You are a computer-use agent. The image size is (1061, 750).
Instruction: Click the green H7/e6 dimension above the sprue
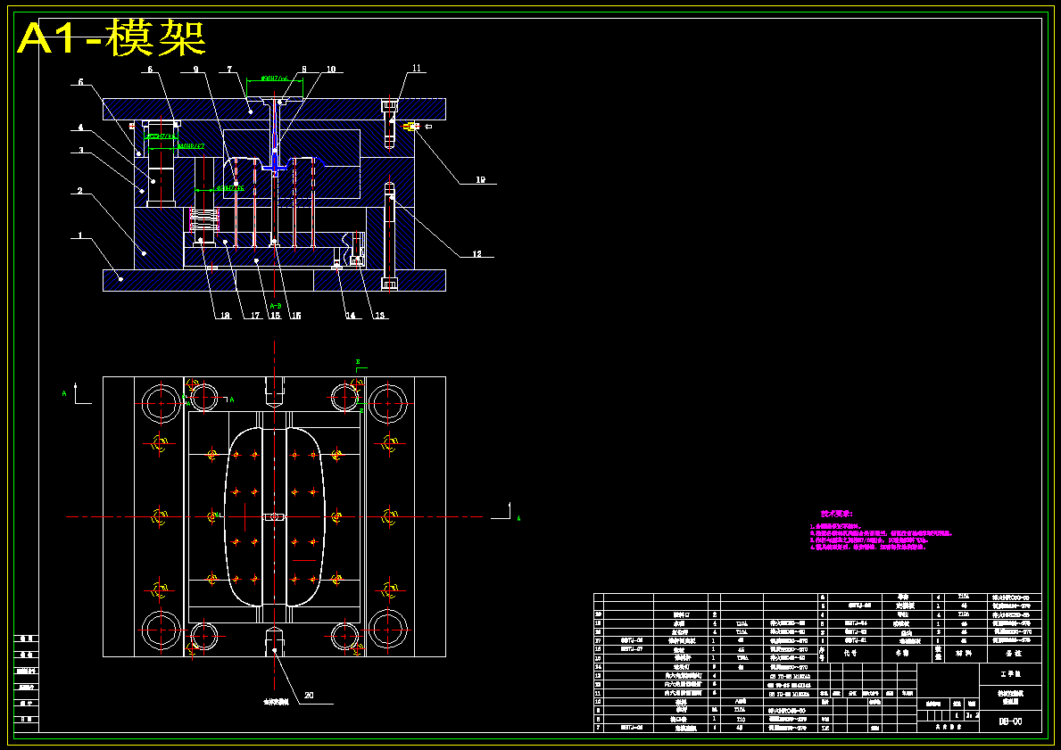click(274, 79)
